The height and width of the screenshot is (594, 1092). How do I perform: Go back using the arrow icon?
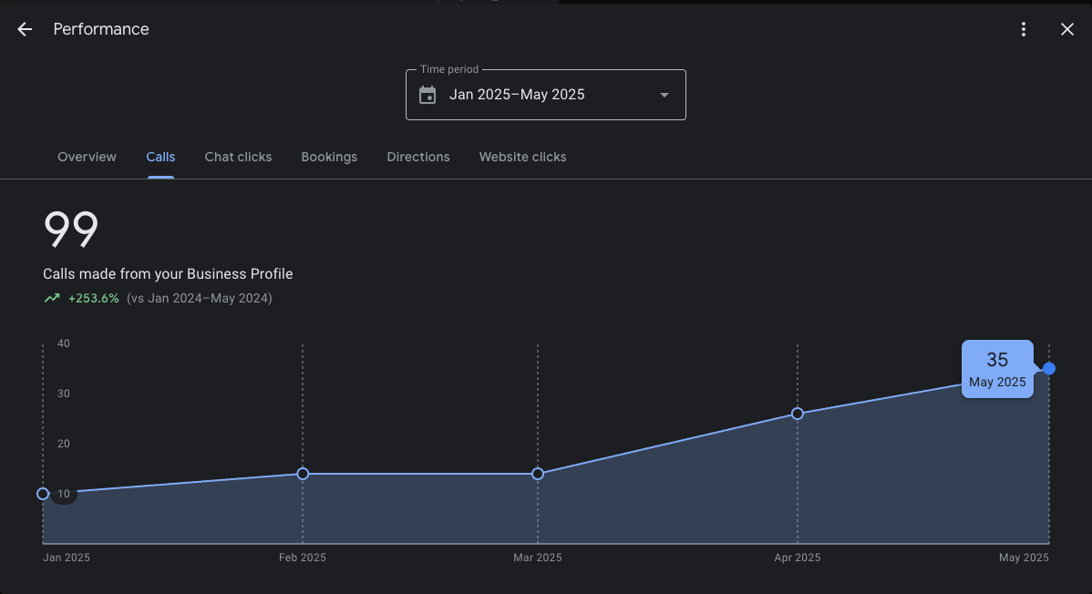coord(26,29)
